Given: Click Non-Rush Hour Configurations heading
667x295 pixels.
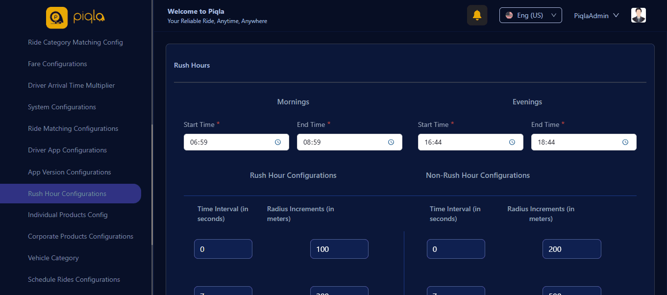Looking at the screenshot, I should [x=478, y=175].
